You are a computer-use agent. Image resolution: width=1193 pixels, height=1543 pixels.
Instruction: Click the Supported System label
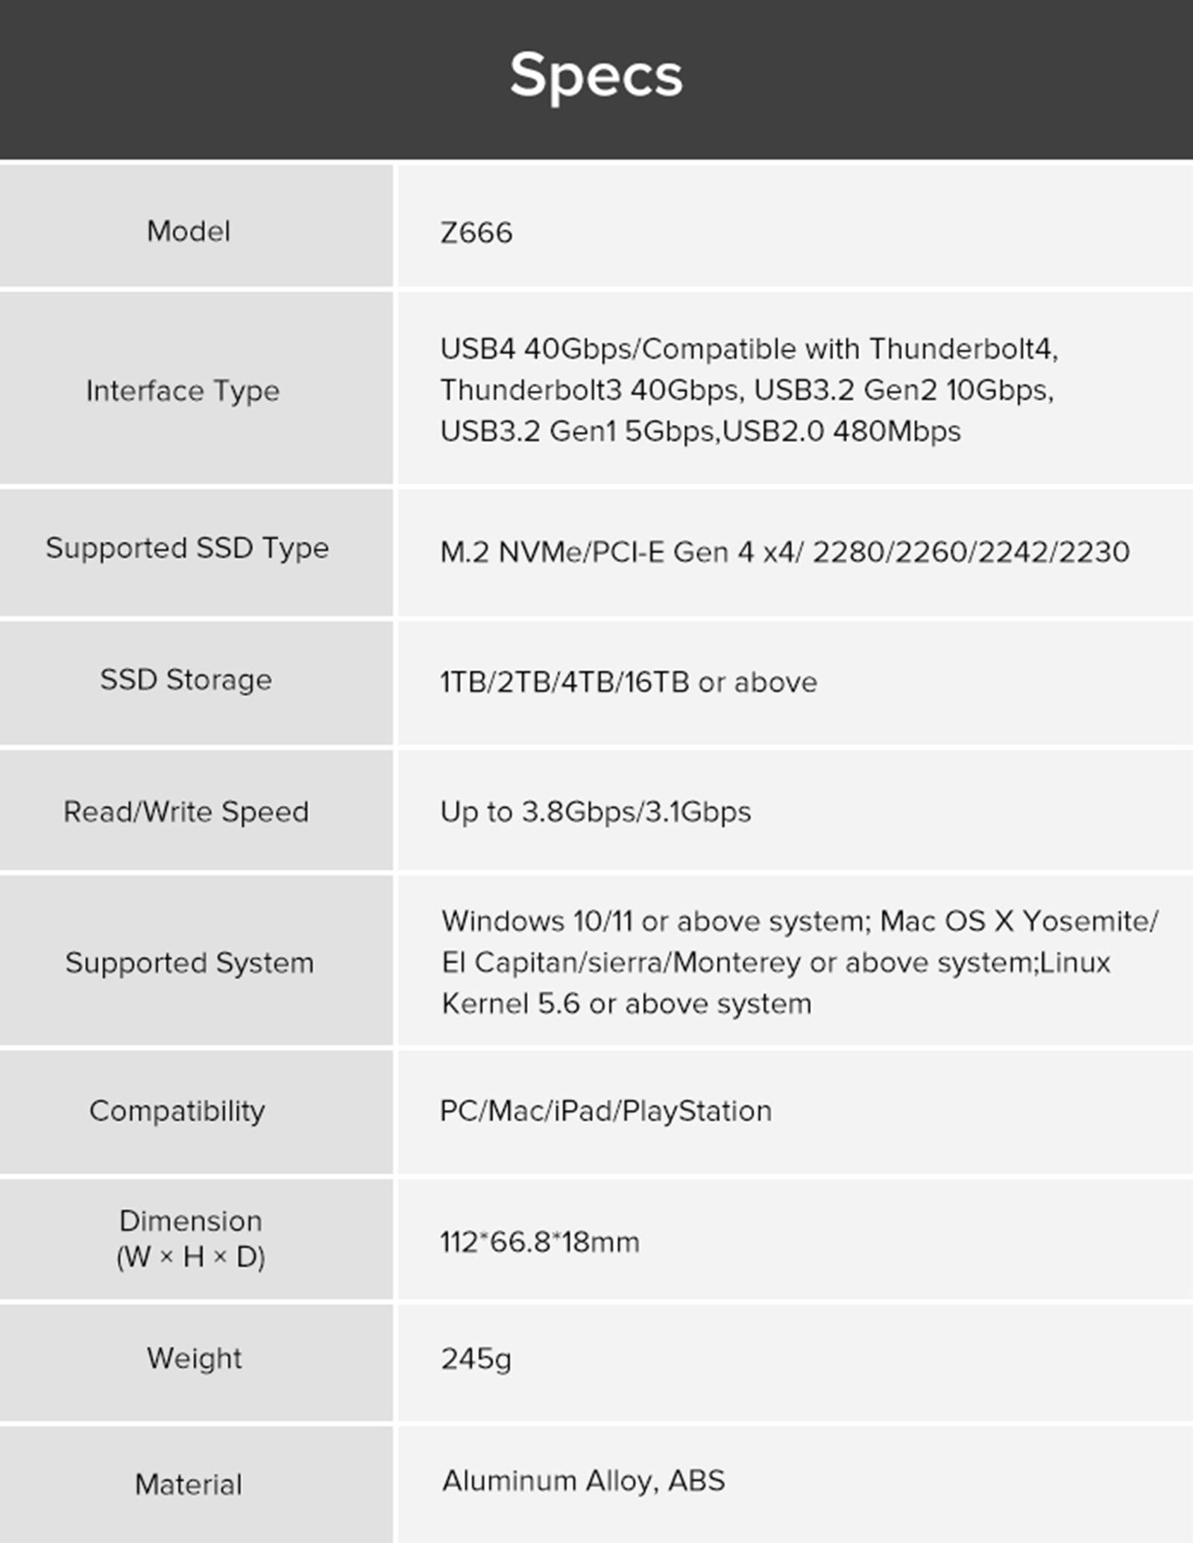tap(189, 962)
